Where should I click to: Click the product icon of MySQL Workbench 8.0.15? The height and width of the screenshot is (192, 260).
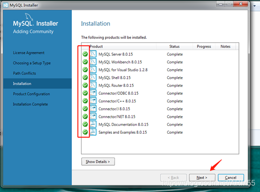point(93,62)
